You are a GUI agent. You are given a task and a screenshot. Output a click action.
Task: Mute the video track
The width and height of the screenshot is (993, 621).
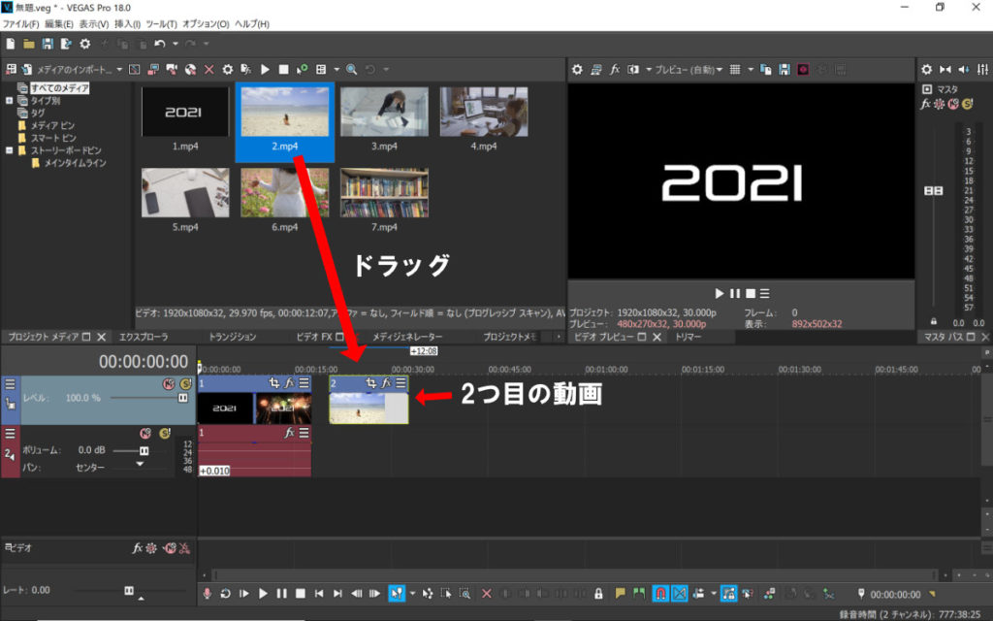click(x=168, y=384)
